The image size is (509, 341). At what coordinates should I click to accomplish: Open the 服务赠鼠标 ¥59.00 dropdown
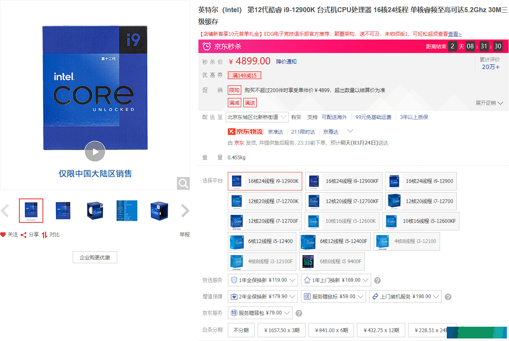(333, 296)
